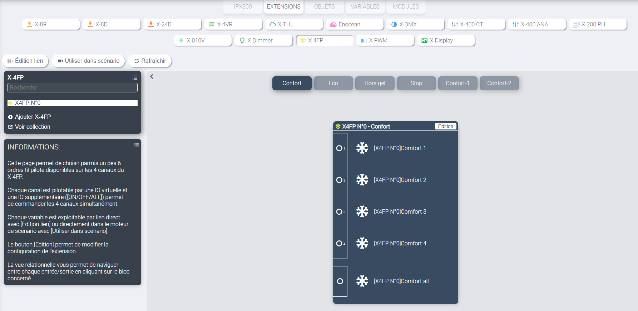
Task: Click the snowflake icon beside Comfort 3
Action: [362, 211]
